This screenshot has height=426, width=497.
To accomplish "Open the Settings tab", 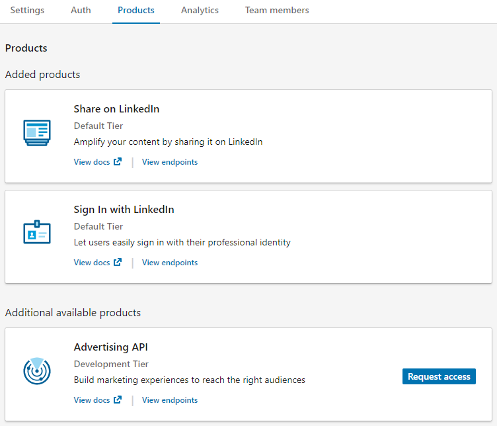I will click(x=27, y=11).
